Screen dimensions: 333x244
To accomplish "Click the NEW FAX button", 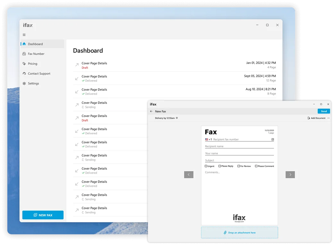I will (x=43, y=215).
